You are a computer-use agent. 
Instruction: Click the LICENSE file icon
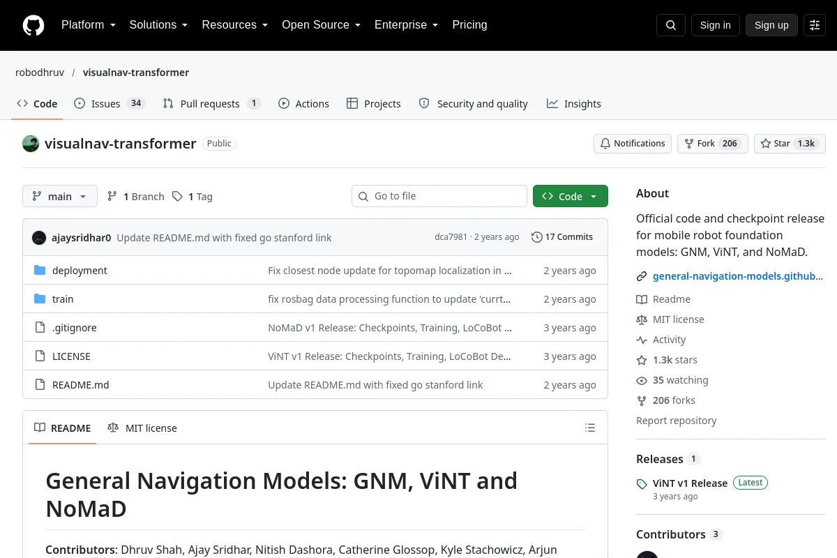click(x=40, y=356)
